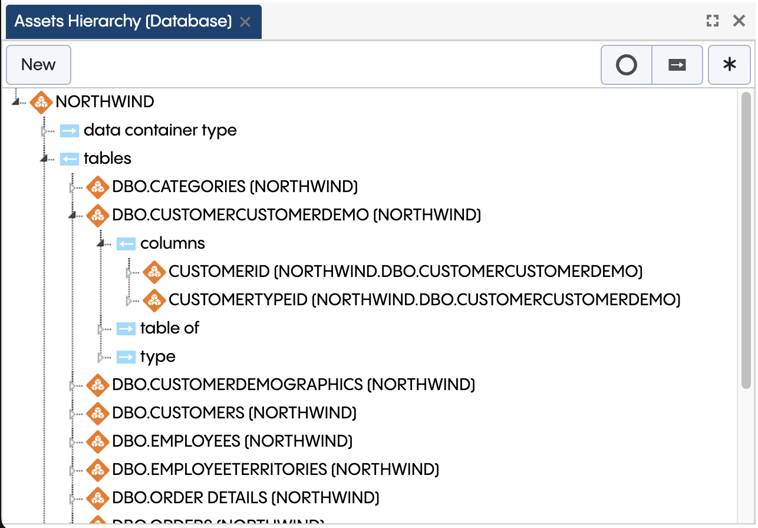Select the DBO.EMPLOYEETERRITORIES table node
Screen dimensions: 758x528
click(x=274, y=469)
